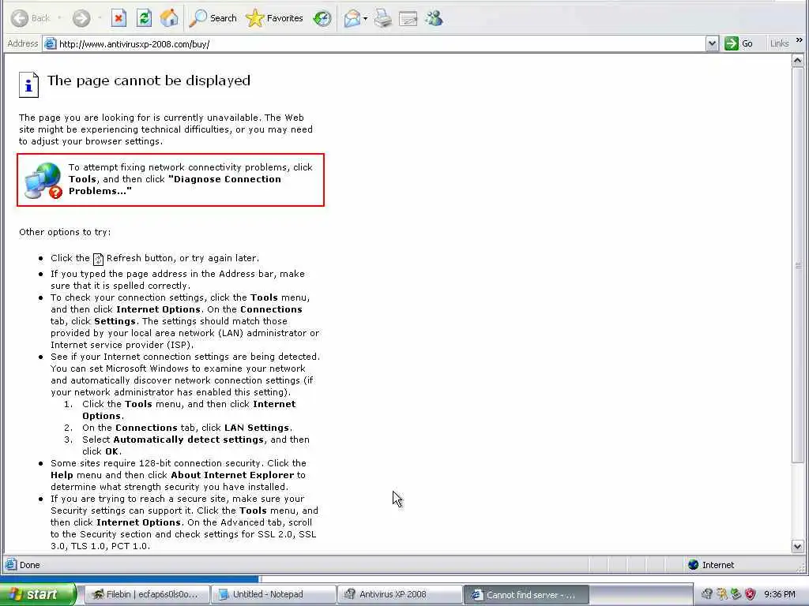The height and width of the screenshot is (606, 809).
Task: Click the red shield security tray icon
Action: [x=751, y=594]
